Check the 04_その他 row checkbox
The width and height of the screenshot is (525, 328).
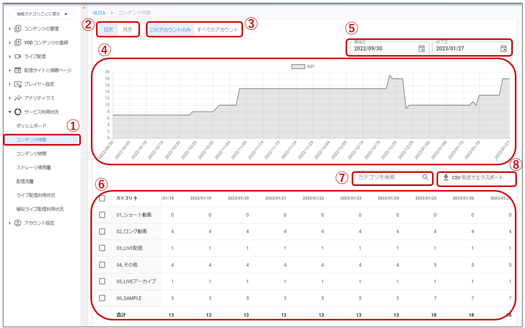click(102, 264)
